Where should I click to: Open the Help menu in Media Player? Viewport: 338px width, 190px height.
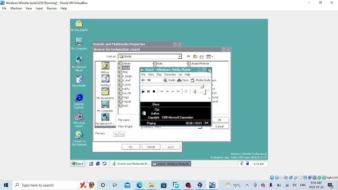point(187,74)
